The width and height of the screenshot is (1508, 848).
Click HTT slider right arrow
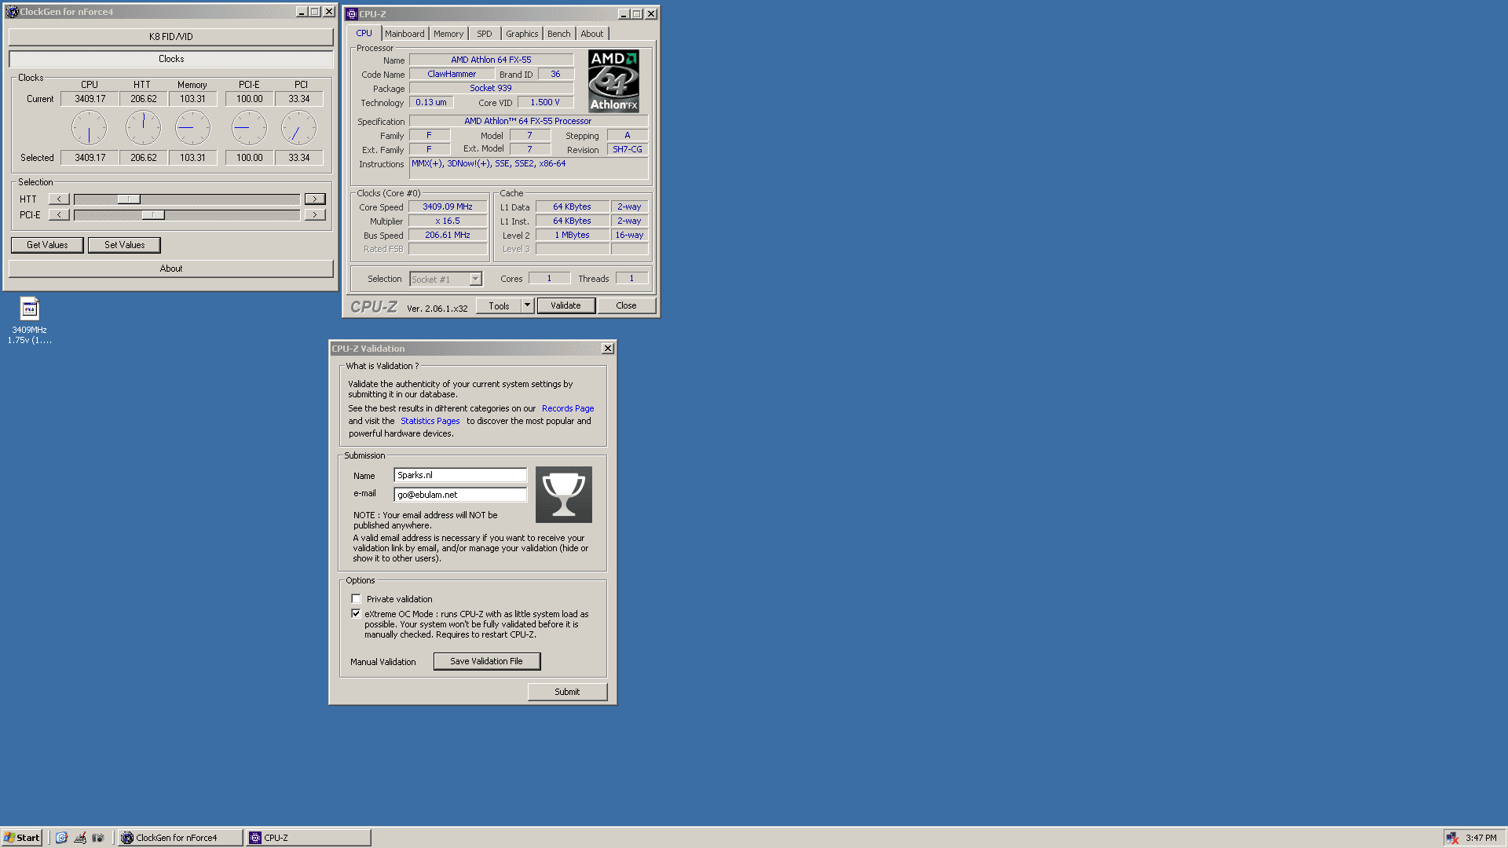315,199
